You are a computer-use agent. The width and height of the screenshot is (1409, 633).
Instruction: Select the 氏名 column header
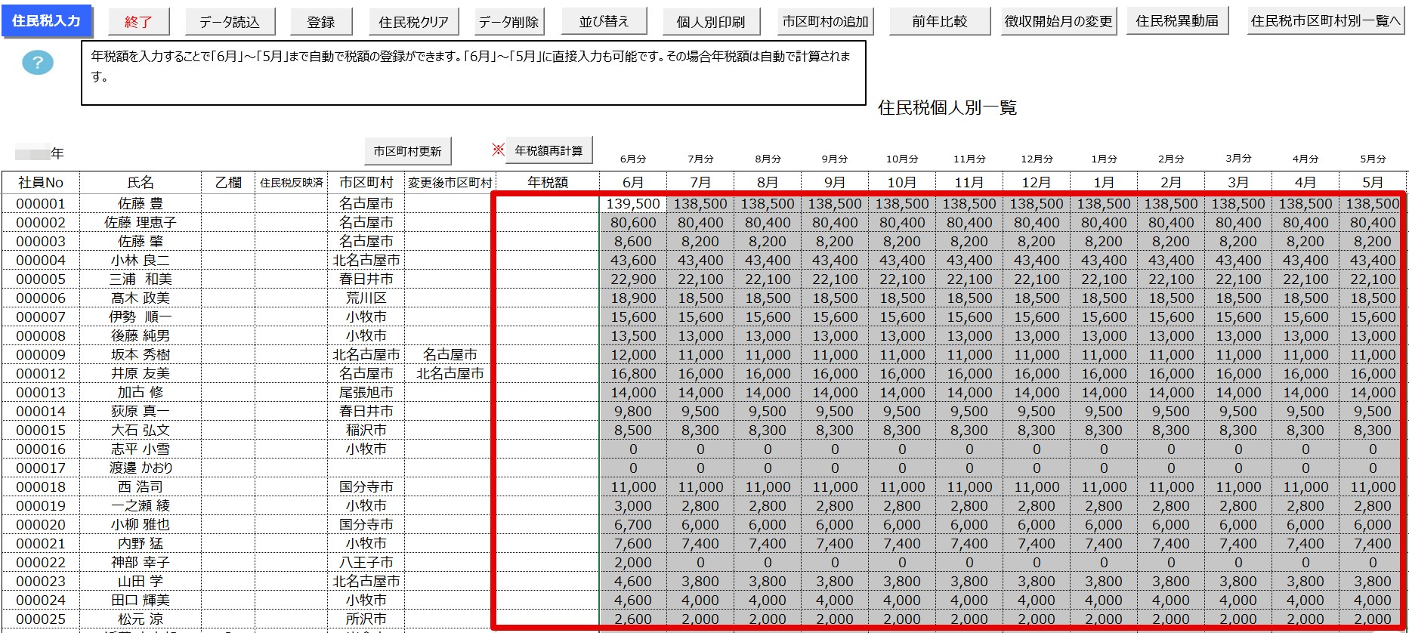pyautogui.click(x=141, y=183)
